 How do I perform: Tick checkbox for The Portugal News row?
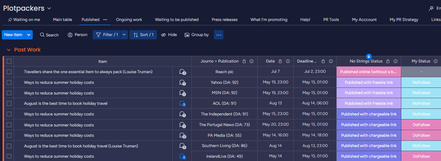[x=9, y=125]
